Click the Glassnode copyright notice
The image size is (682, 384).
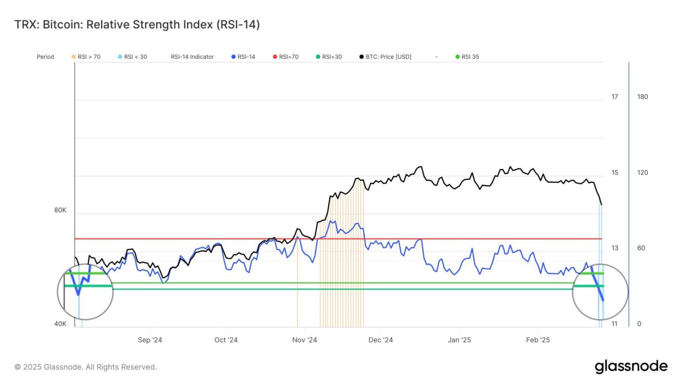(86, 367)
